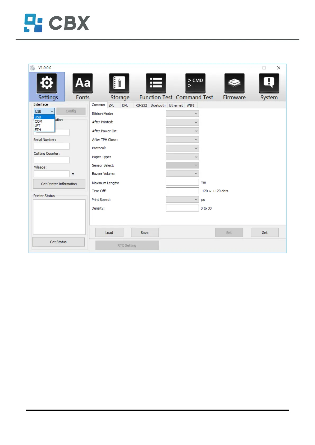Open the Function Test list icon

[x=156, y=84]
